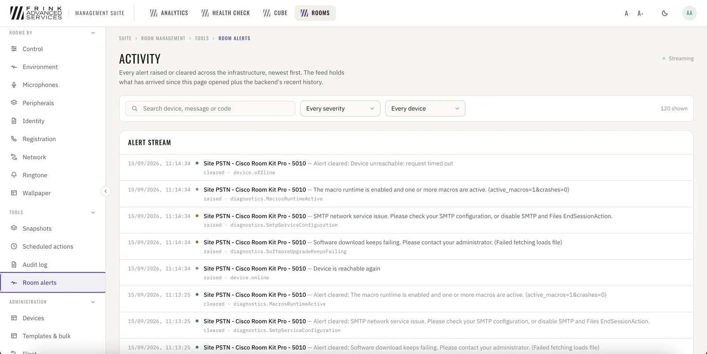Click the '120 shown' count text
The width and height of the screenshot is (707, 354).
674,109
